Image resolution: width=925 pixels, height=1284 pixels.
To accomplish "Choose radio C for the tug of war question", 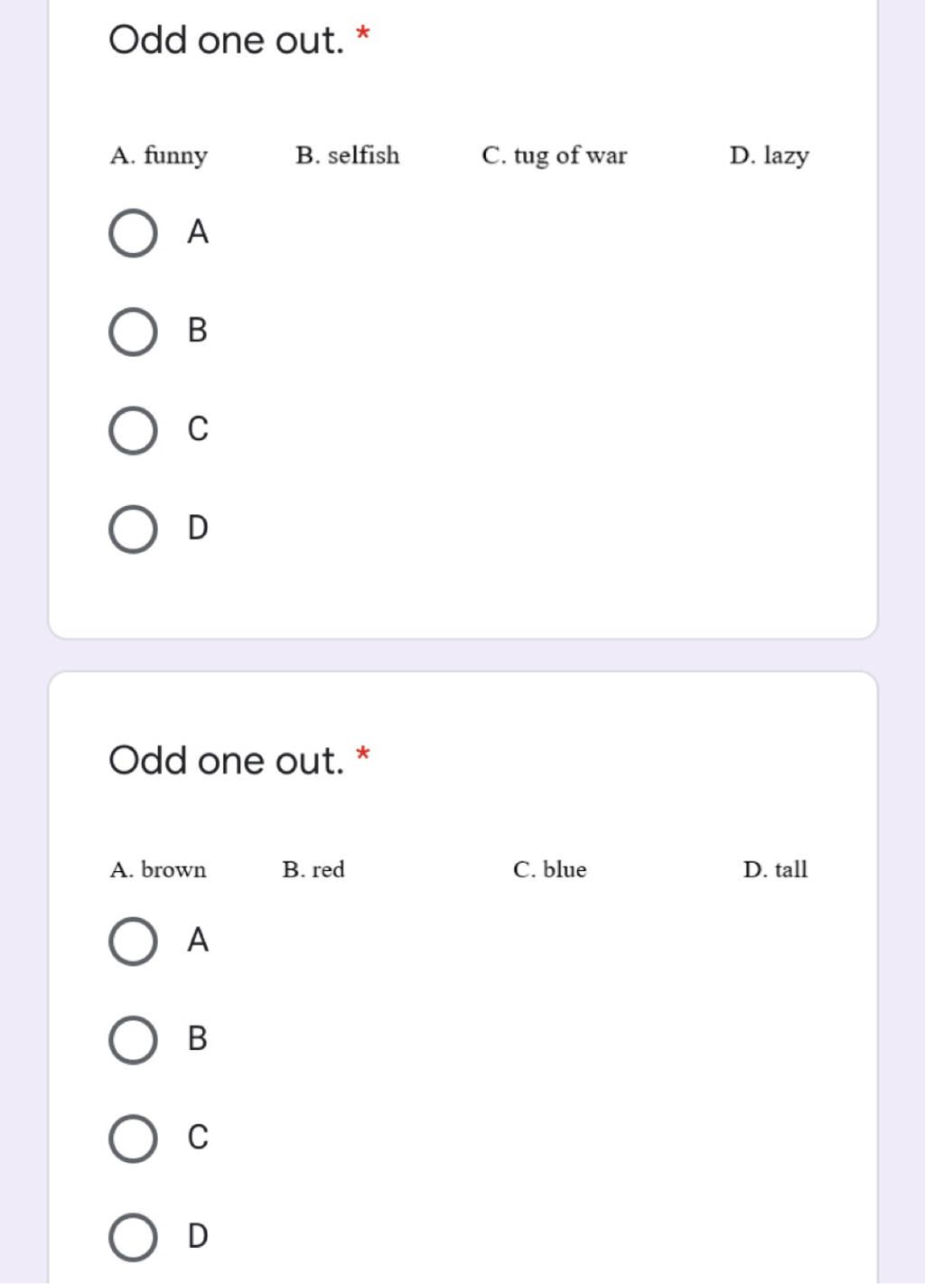I will [x=133, y=430].
